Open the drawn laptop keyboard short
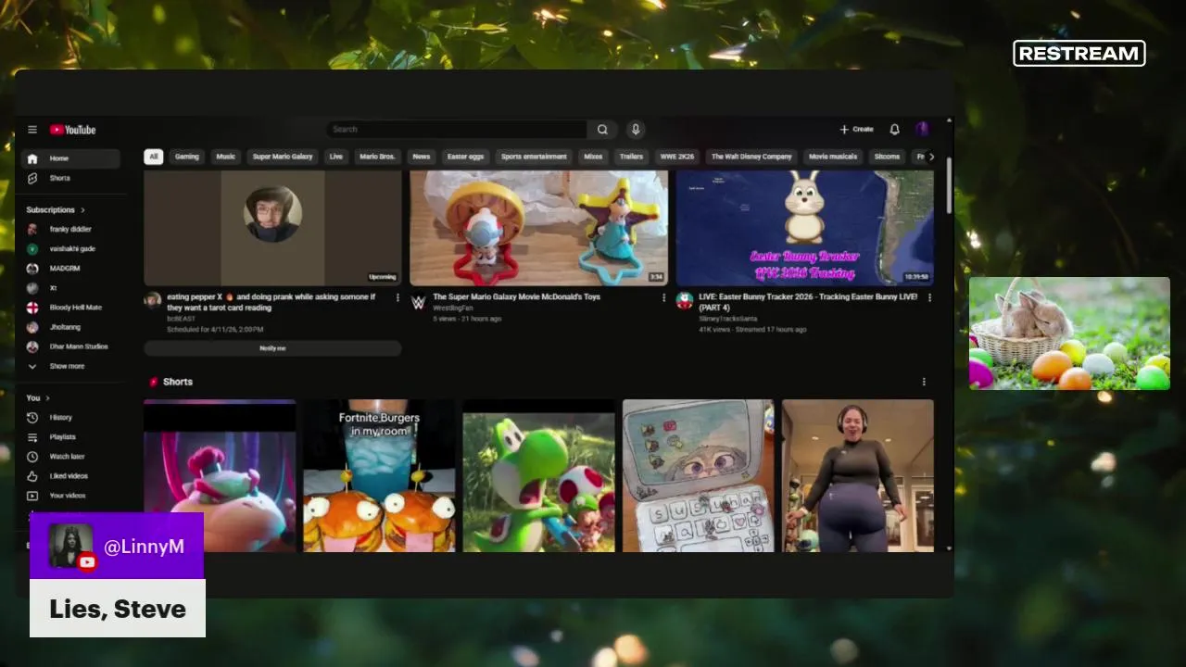Image resolution: width=1186 pixels, height=667 pixels. 698,476
